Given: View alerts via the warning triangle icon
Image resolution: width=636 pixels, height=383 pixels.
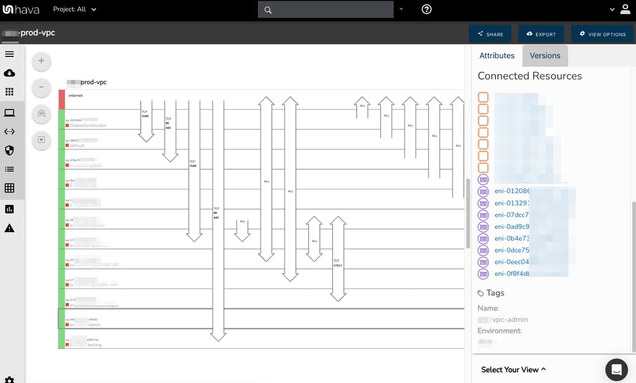Looking at the screenshot, I should [9, 227].
